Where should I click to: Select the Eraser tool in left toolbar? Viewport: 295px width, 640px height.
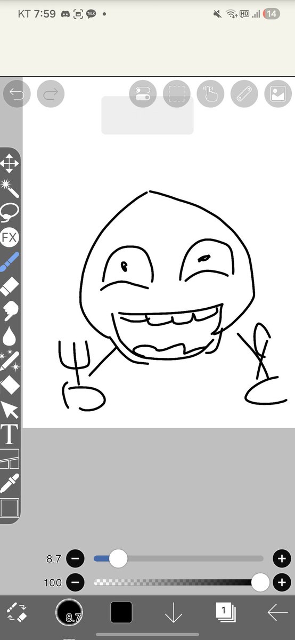coord(10,286)
